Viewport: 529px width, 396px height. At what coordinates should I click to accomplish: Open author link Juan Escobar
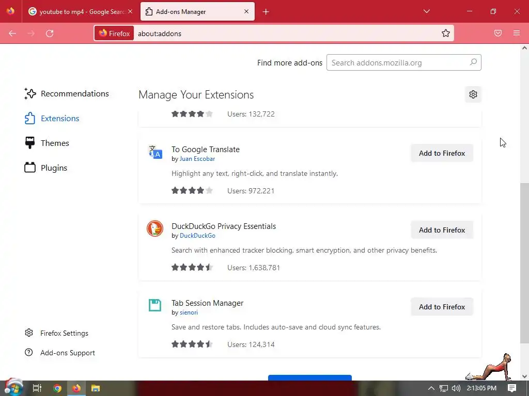[197, 159]
